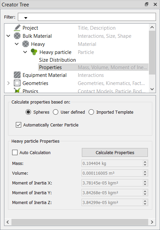Viewport: 160px width, 230px height.
Task: Click the Geometries box icon
Action: coord(17,83)
